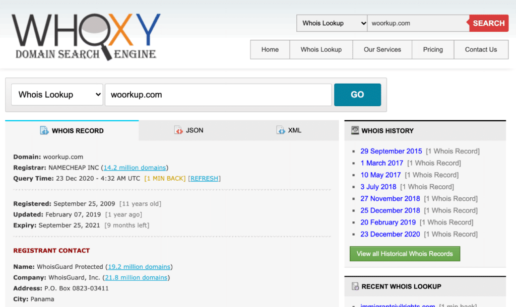516x307 pixels.
Task: Click the City Panama text
Action: tap(34, 299)
